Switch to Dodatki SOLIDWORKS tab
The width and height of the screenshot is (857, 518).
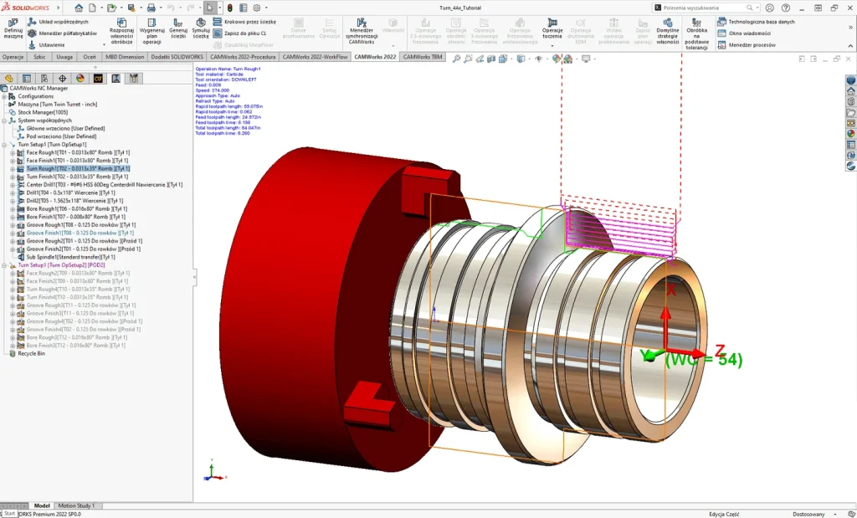[177, 57]
